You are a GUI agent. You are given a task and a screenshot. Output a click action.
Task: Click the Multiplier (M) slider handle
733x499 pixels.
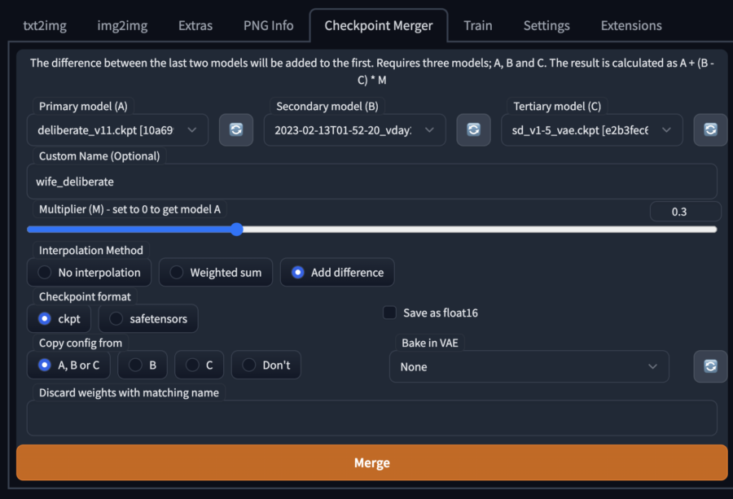[x=237, y=230]
